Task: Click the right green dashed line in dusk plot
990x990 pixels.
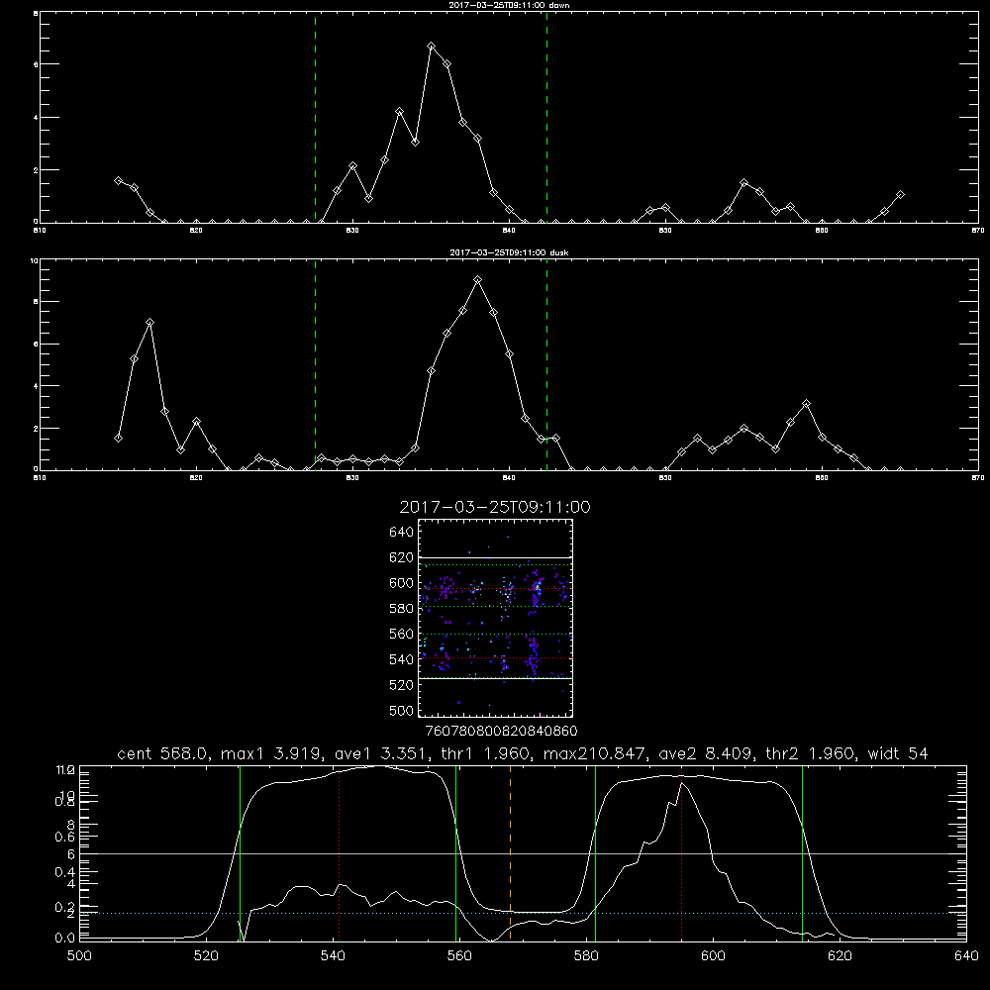Action: 546,365
